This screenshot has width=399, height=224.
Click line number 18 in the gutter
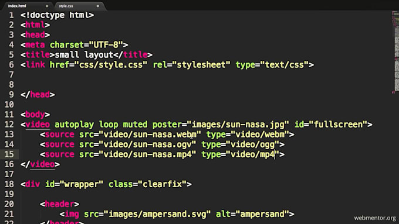pyautogui.click(x=9, y=184)
